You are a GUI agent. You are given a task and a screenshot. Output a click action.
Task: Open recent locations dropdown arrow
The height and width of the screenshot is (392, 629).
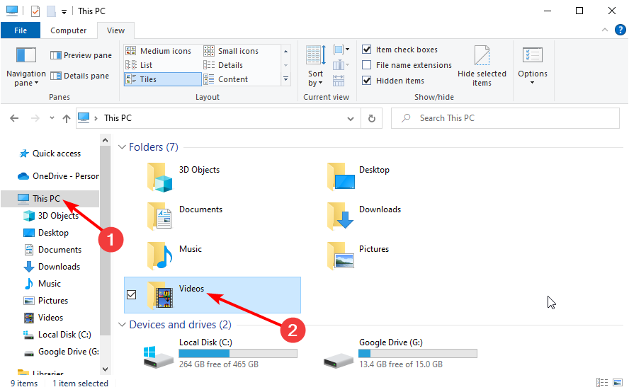pos(52,118)
